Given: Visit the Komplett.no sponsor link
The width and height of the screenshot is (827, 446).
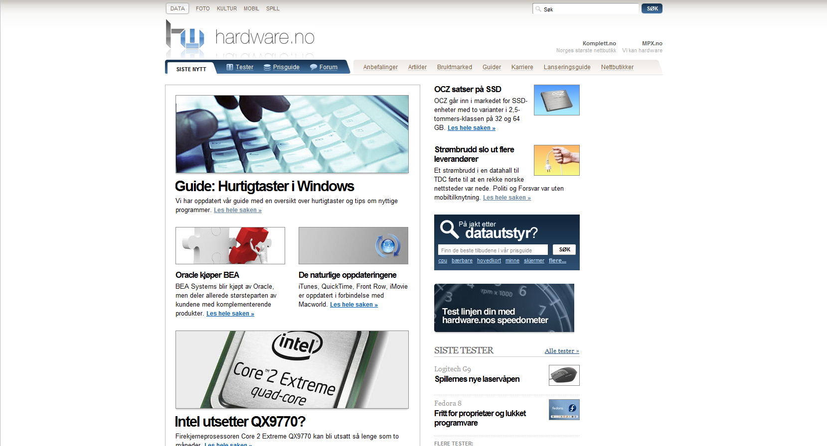Looking at the screenshot, I should (599, 43).
